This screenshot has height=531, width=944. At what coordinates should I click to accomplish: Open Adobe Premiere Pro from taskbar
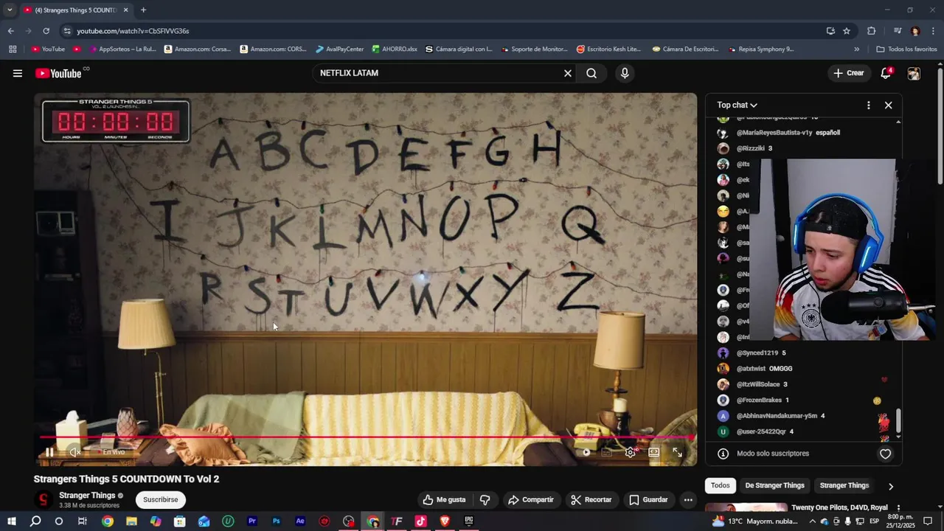252,521
